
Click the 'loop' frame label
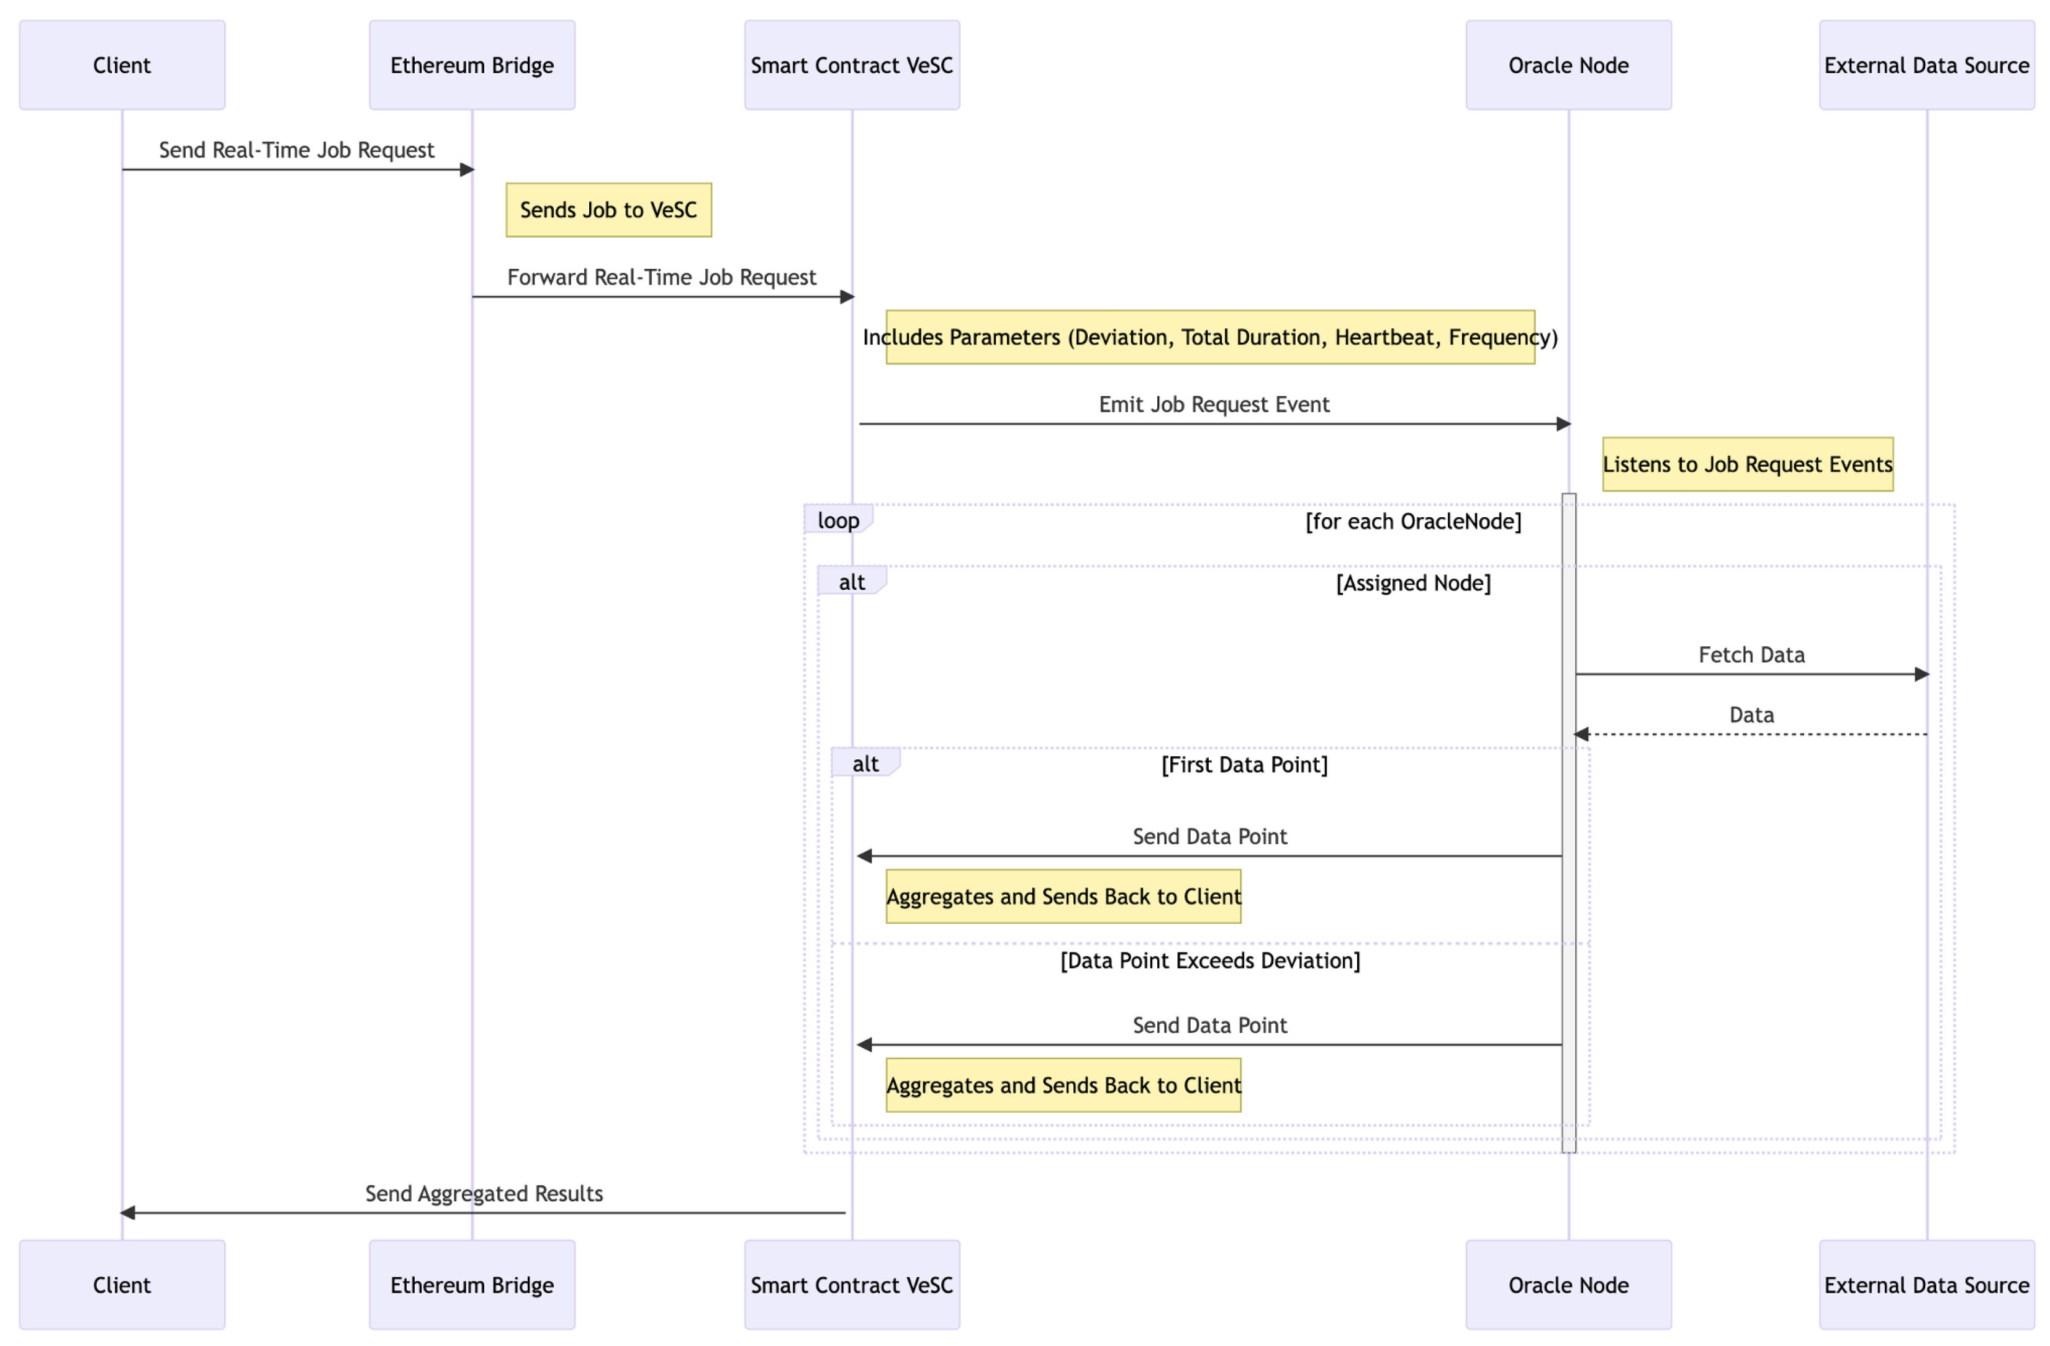coord(838,521)
